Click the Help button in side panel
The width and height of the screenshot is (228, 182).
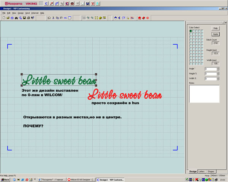[215, 28]
